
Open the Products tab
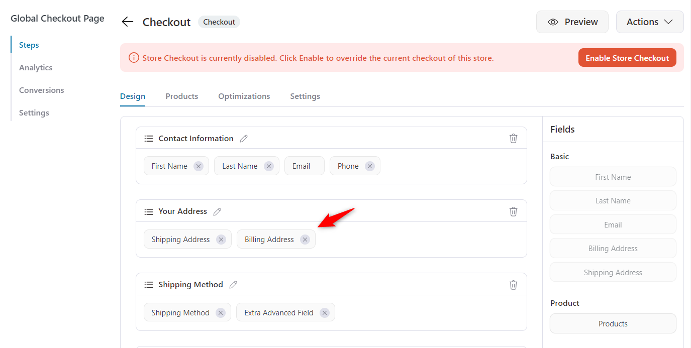point(182,96)
